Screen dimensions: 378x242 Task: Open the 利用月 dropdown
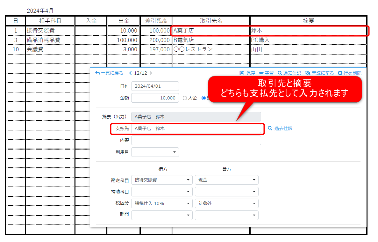(155, 152)
